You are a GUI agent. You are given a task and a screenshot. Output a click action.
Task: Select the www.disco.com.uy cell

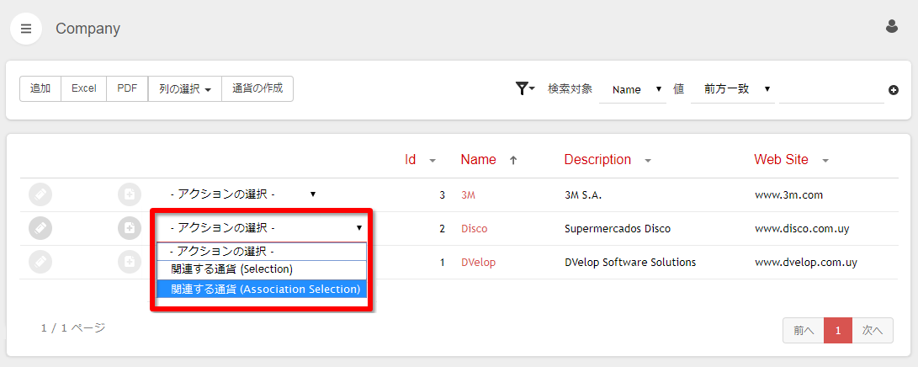coord(802,229)
